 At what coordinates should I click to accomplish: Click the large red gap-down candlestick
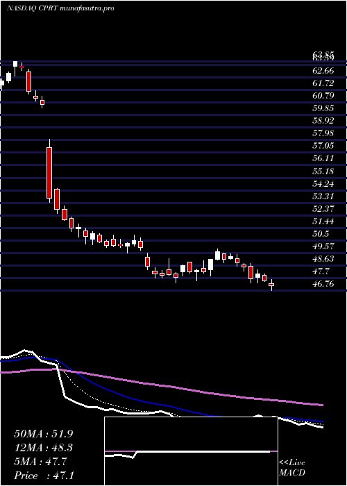(x=49, y=172)
